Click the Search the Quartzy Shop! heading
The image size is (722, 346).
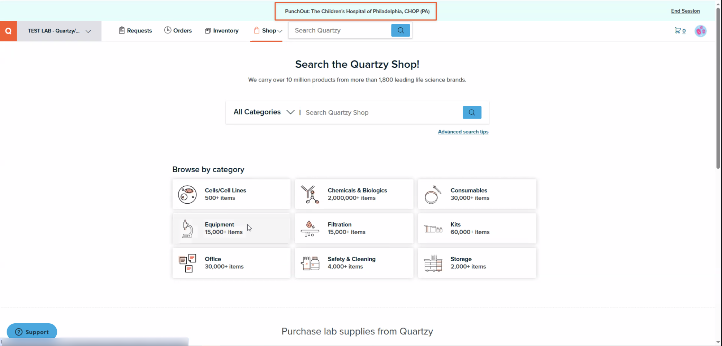click(x=357, y=64)
